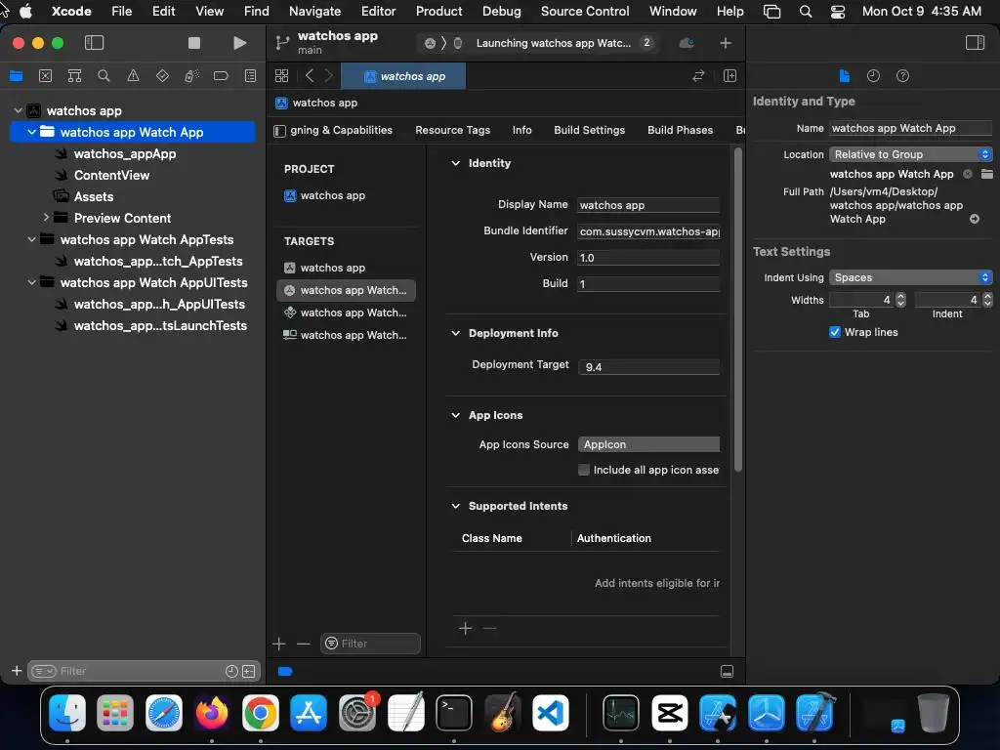Click the Bundle Identifier field
Viewport: 1000px width, 750px height.
[x=648, y=231]
